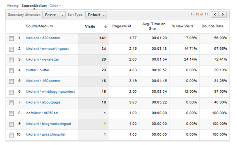Image resolution: width=237 pixels, height=145 pixels.
Task: Sort by % New Visits column header
Action: pos(182,26)
